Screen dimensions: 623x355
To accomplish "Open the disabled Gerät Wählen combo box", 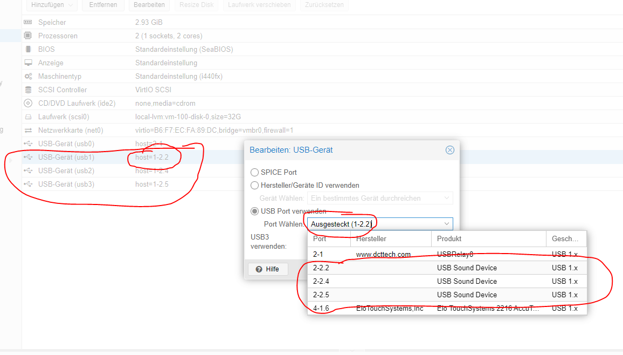I will pyautogui.click(x=380, y=198).
